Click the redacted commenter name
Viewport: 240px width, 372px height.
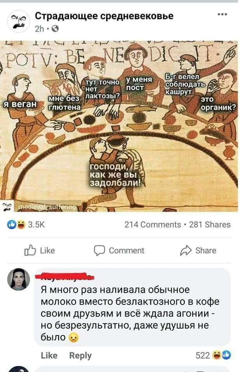point(65,277)
